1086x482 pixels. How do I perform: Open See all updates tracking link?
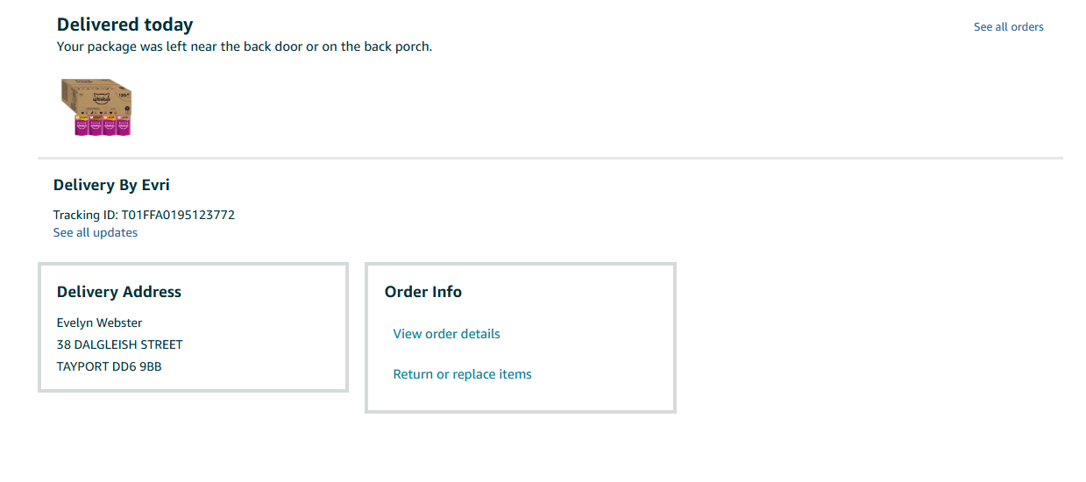tap(96, 232)
